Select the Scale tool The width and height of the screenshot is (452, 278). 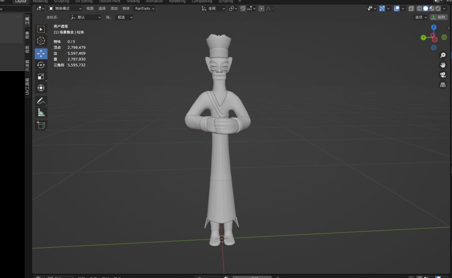click(x=41, y=77)
